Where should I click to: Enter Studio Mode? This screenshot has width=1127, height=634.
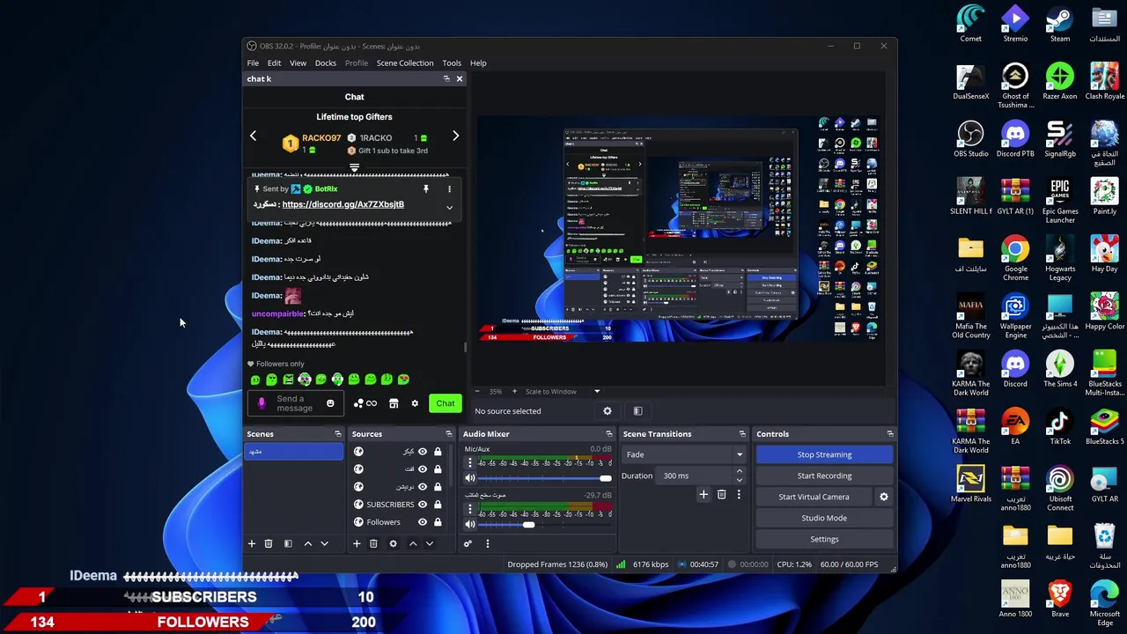point(824,518)
